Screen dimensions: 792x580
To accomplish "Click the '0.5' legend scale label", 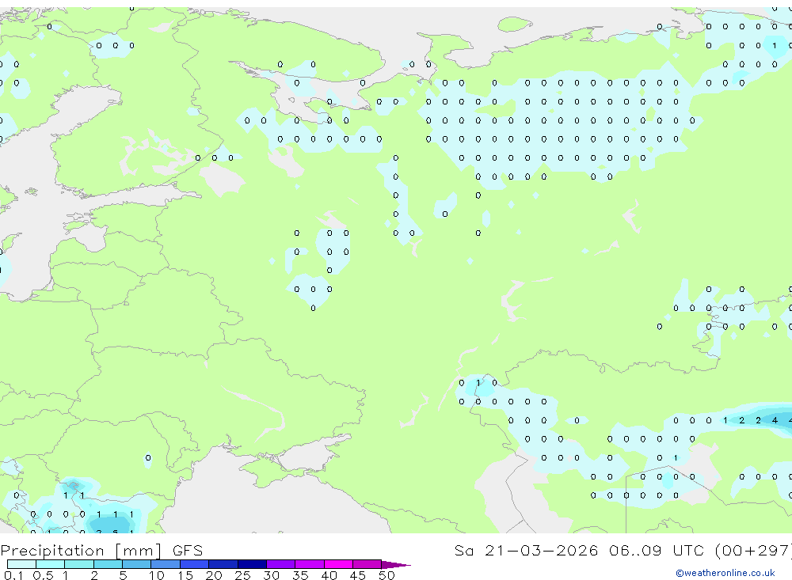I will (x=43, y=575).
